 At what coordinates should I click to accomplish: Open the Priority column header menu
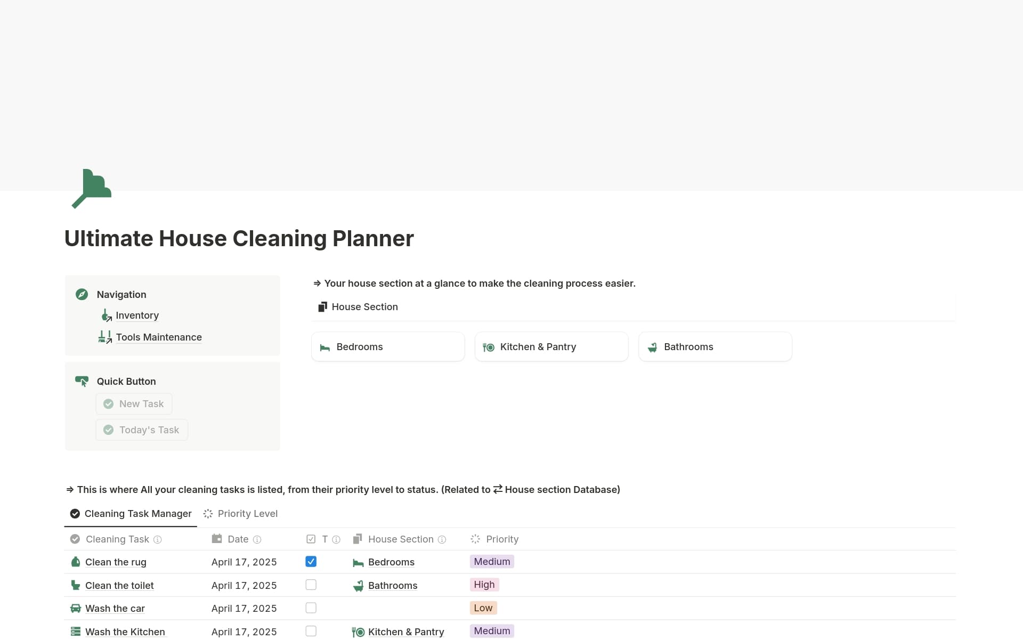(502, 539)
